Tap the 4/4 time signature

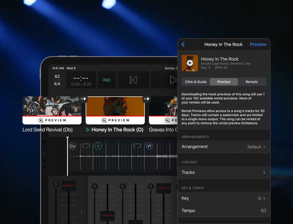(57, 84)
